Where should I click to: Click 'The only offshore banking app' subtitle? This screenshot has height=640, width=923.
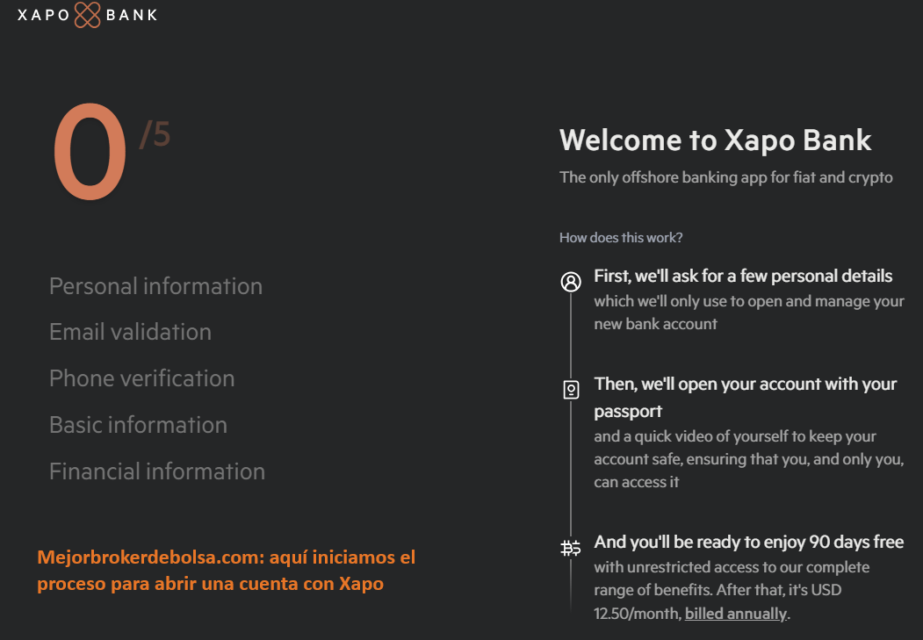click(725, 177)
